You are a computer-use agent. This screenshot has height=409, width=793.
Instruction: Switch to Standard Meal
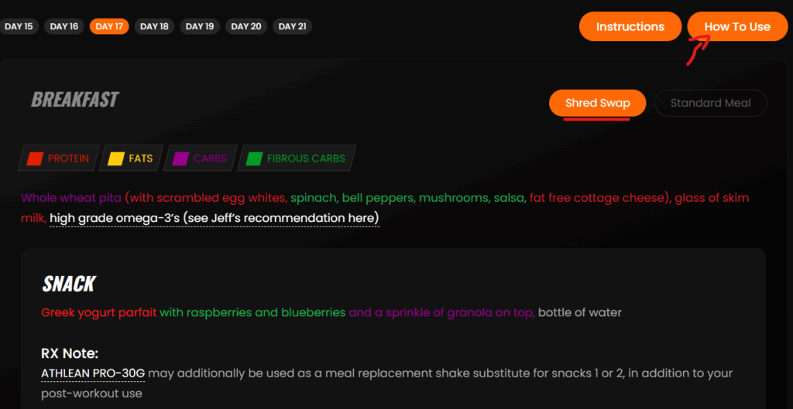click(x=711, y=103)
